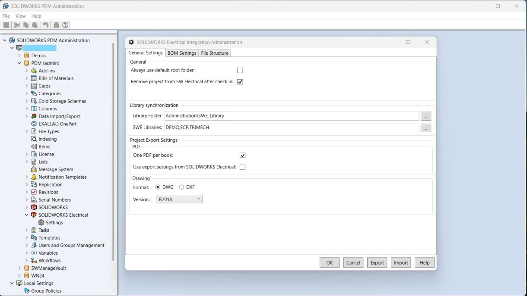Click the Cancel button in the dialog

pyautogui.click(x=353, y=262)
